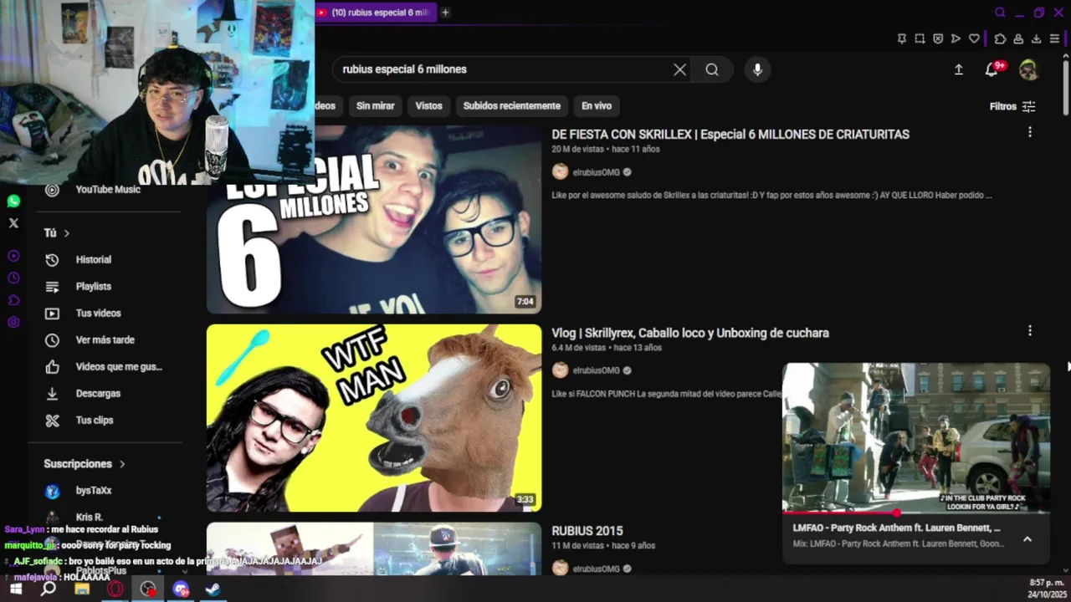Click the page vertical scrollbar
1071x602 pixels.
pos(1066,88)
